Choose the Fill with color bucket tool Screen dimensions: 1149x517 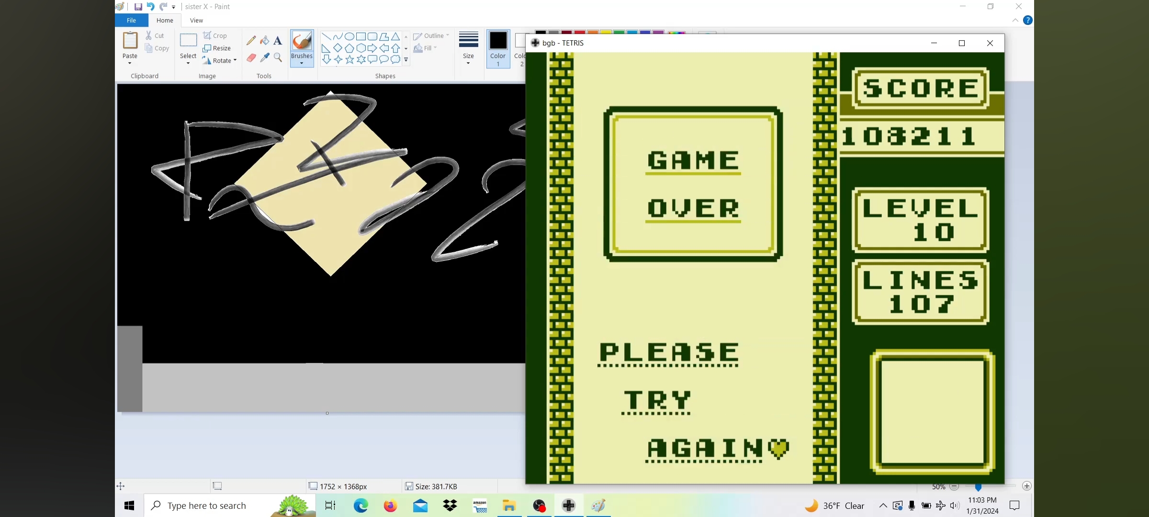(x=265, y=41)
